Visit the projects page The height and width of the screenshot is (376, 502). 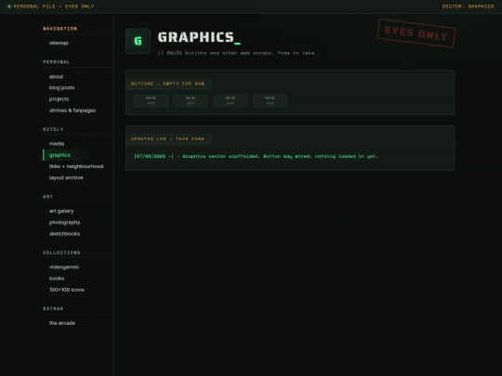tap(59, 99)
